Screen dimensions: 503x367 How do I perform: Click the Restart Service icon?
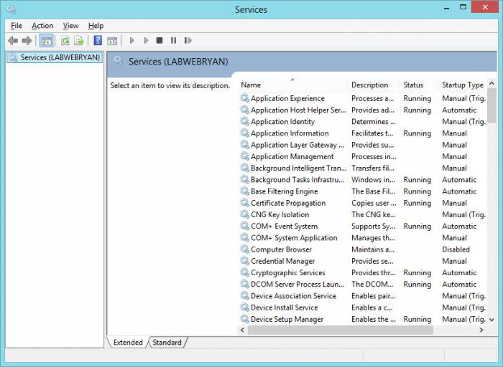(x=188, y=40)
